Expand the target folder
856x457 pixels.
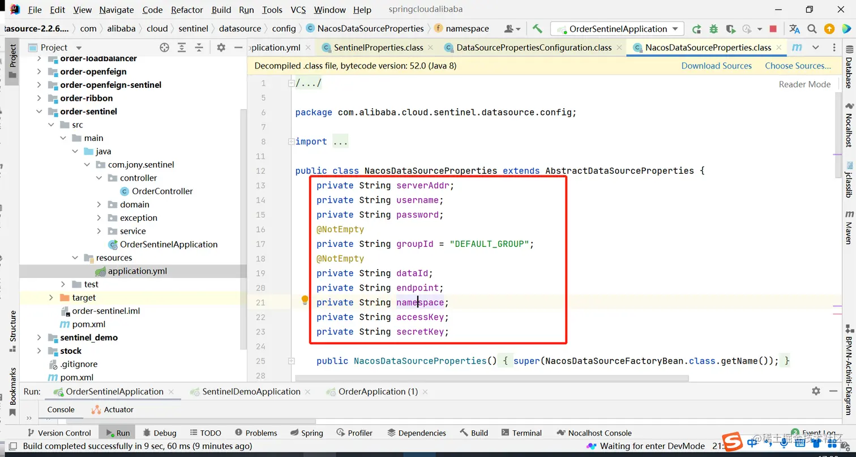tap(51, 297)
